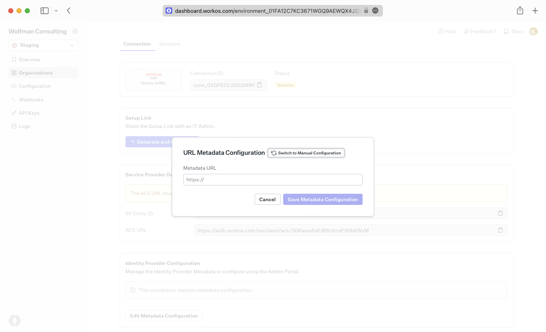
Task: Open the Docs book icon
Action: (x=505, y=31)
